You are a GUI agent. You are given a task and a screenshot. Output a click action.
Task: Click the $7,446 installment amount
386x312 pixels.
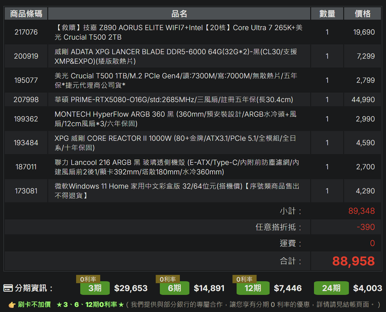pyautogui.click(x=288, y=288)
